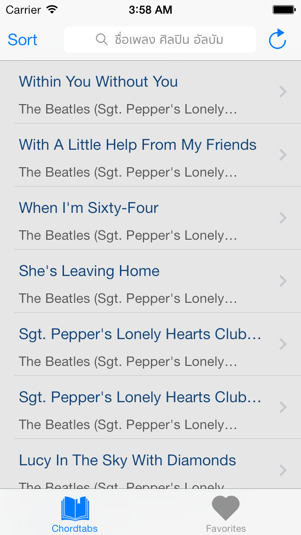Open the Sort options

[x=23, y=40]
